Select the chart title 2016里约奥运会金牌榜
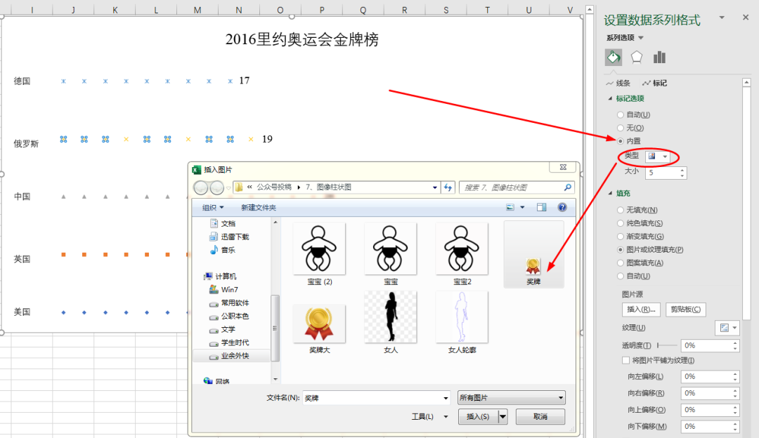Screen dimensions: 759x438 (x=302, y=39)
